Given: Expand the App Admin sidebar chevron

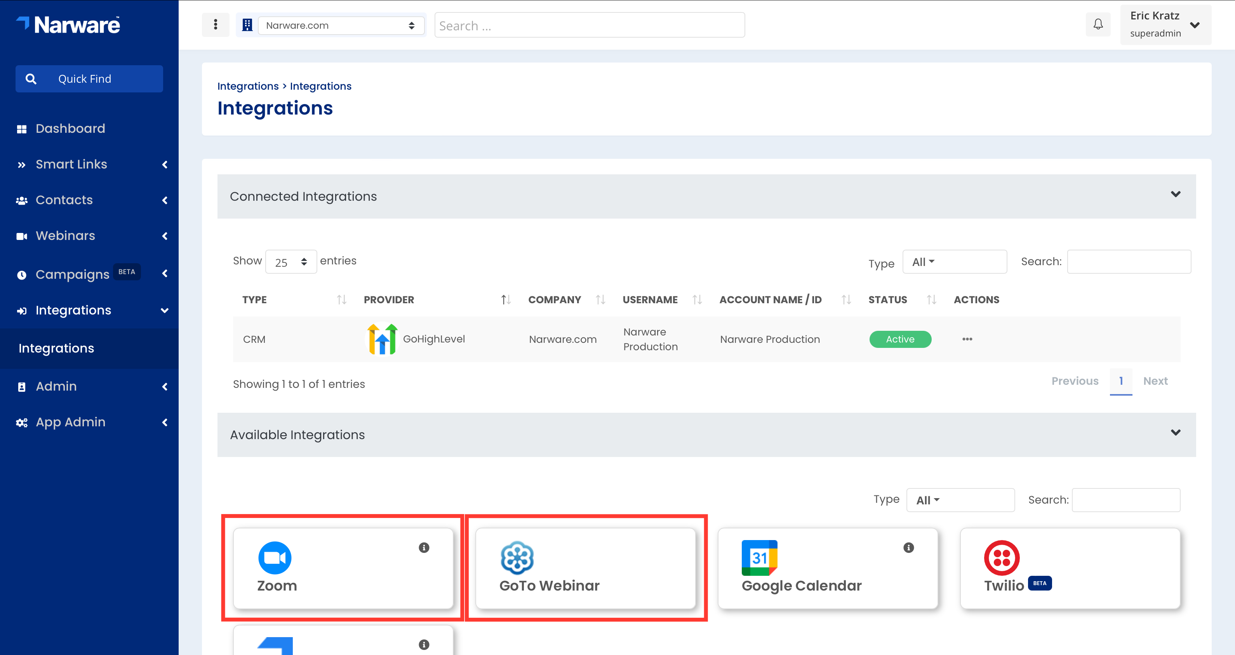Looking at the screenshot, I should point(165,422).
